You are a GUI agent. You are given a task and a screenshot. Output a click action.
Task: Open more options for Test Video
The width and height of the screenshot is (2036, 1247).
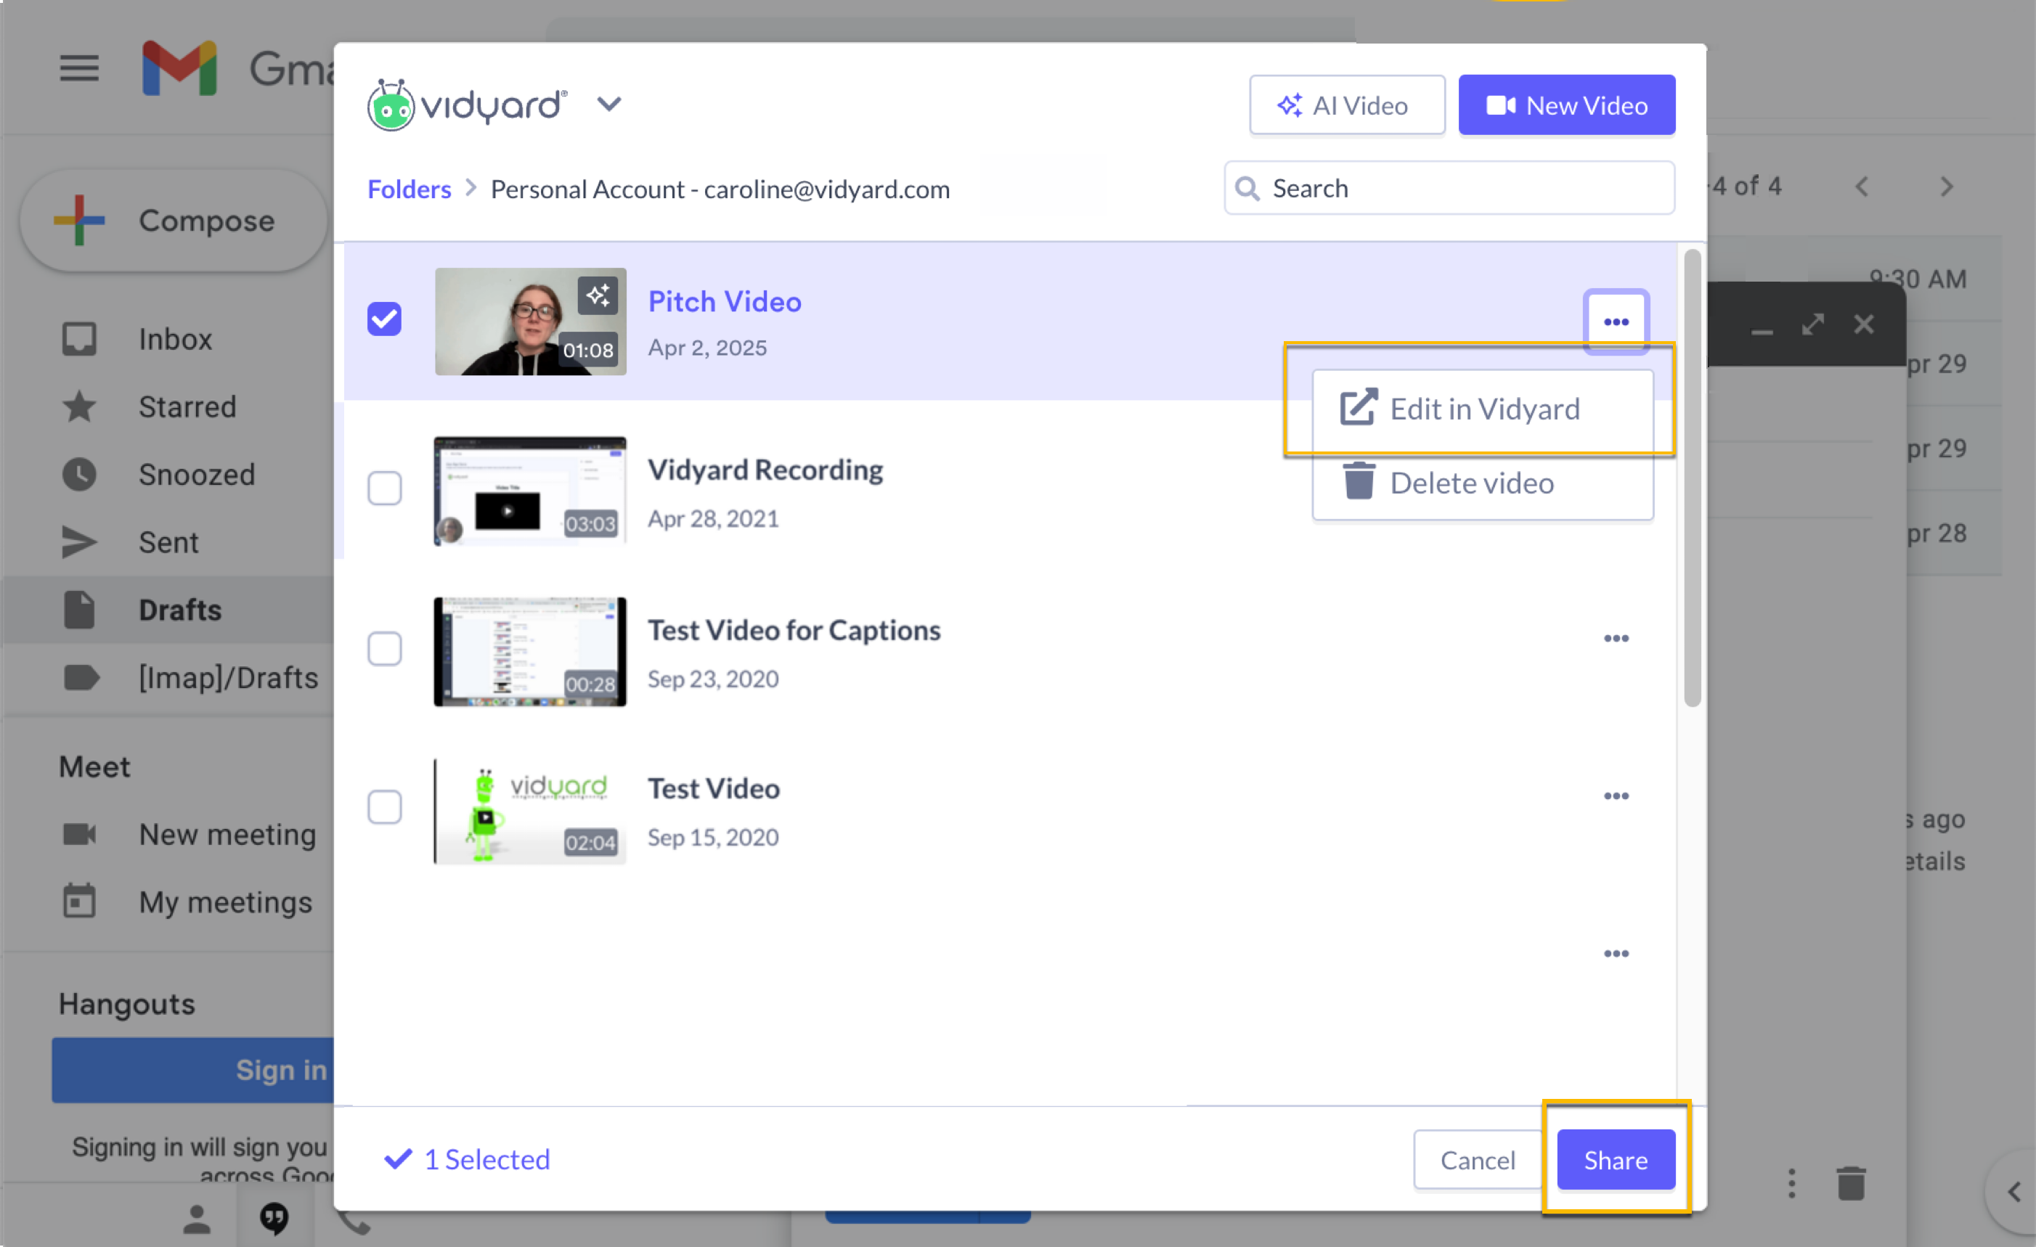pyautogui.click(x=1616, y=796)
